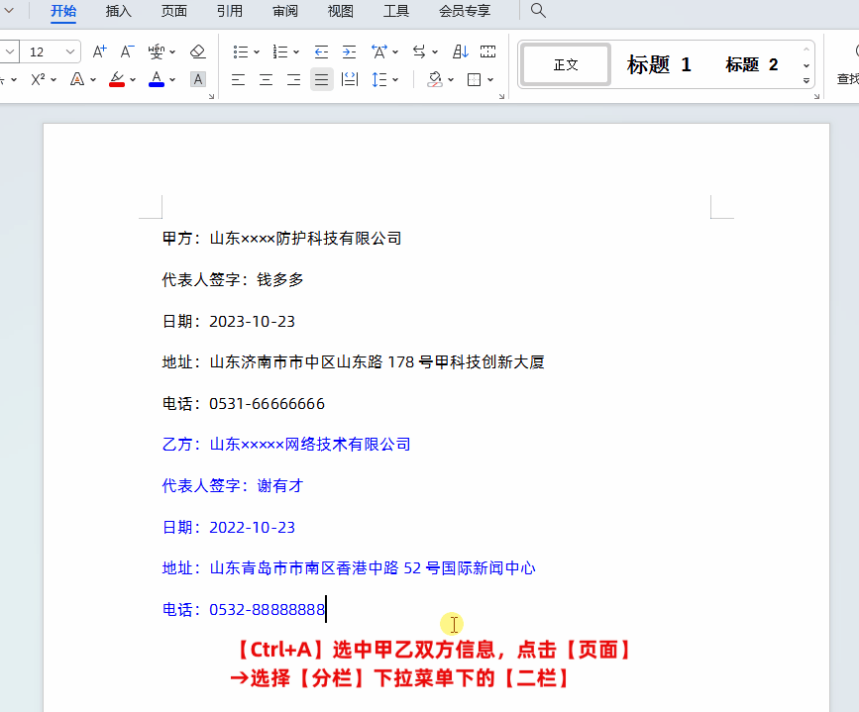859x712 pixels.
Task: Expand the styles gallery list
Action: pyautogui.click(x=806, y=79)
